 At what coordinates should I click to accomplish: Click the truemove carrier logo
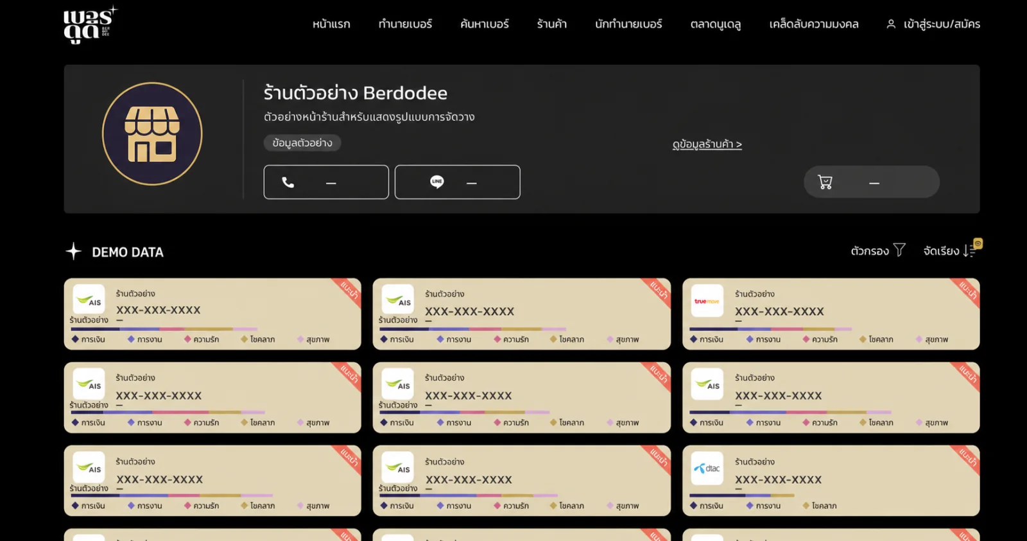[707, 301]
